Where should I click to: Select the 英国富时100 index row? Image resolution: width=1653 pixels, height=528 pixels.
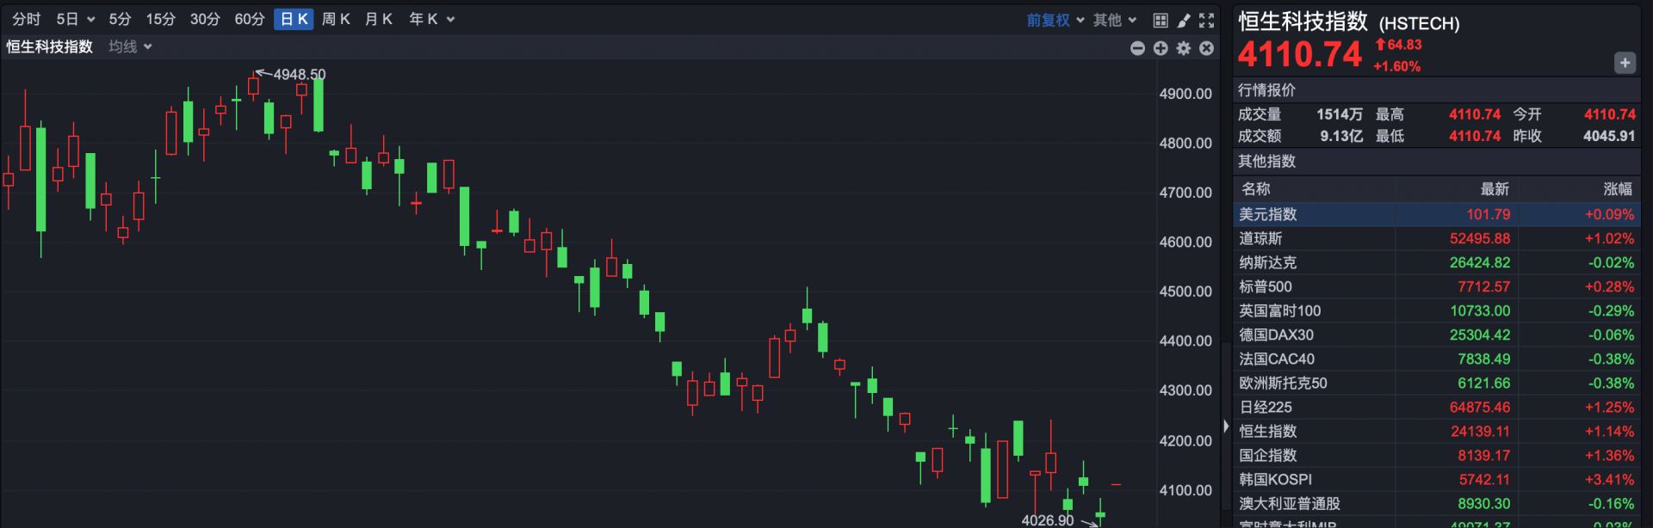(1436, 310)
